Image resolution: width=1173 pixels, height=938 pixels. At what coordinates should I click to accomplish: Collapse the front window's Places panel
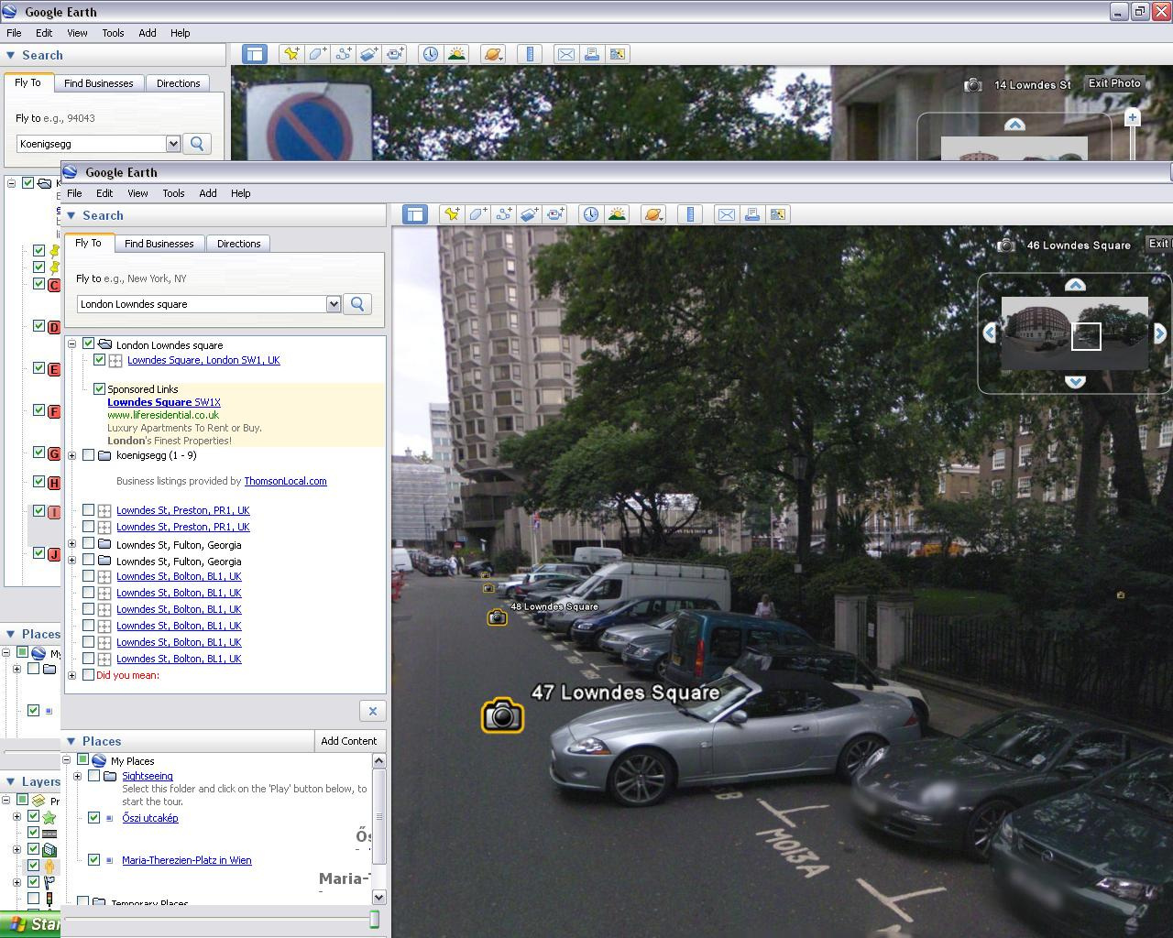point(71,741)
